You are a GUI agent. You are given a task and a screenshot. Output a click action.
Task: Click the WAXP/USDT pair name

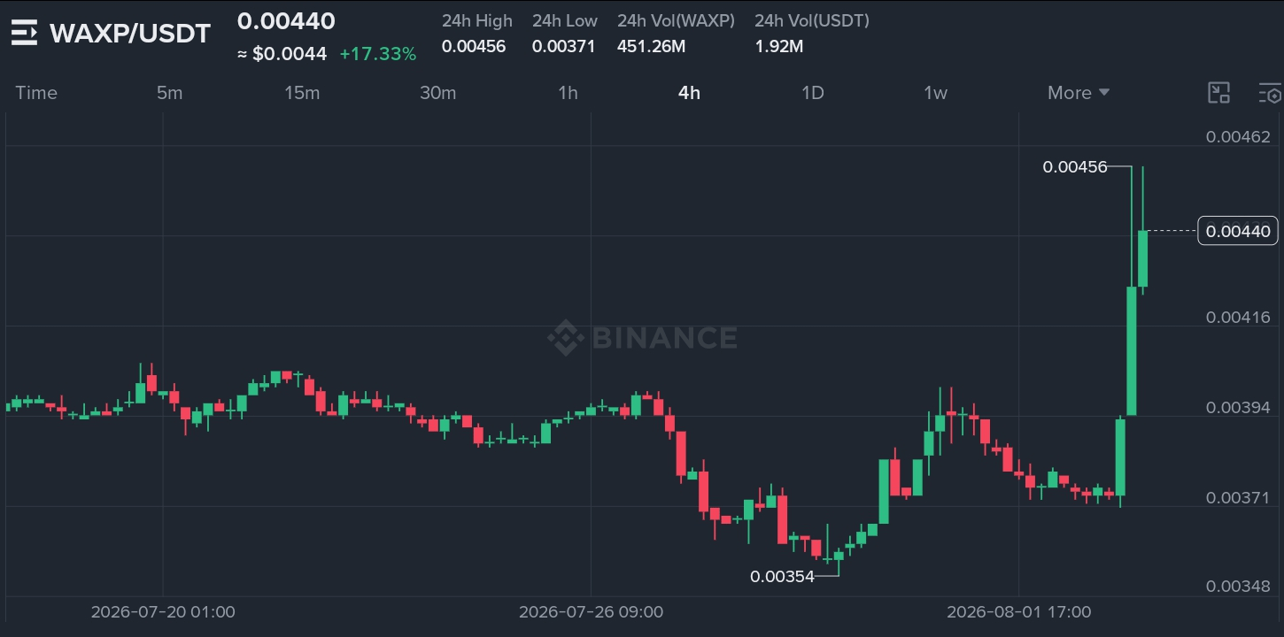[x=130, y=34]
